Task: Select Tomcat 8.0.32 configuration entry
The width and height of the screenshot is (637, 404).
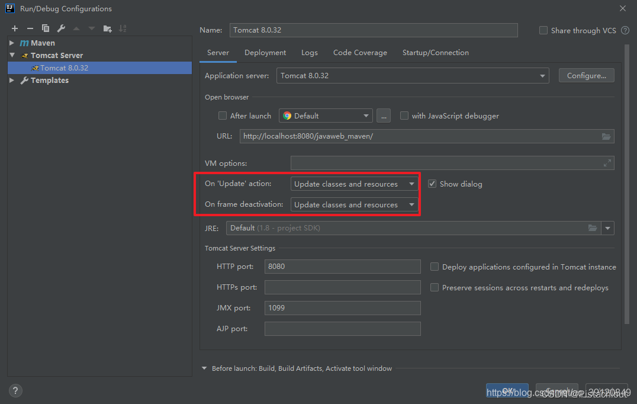Action: tap(99, 68)
